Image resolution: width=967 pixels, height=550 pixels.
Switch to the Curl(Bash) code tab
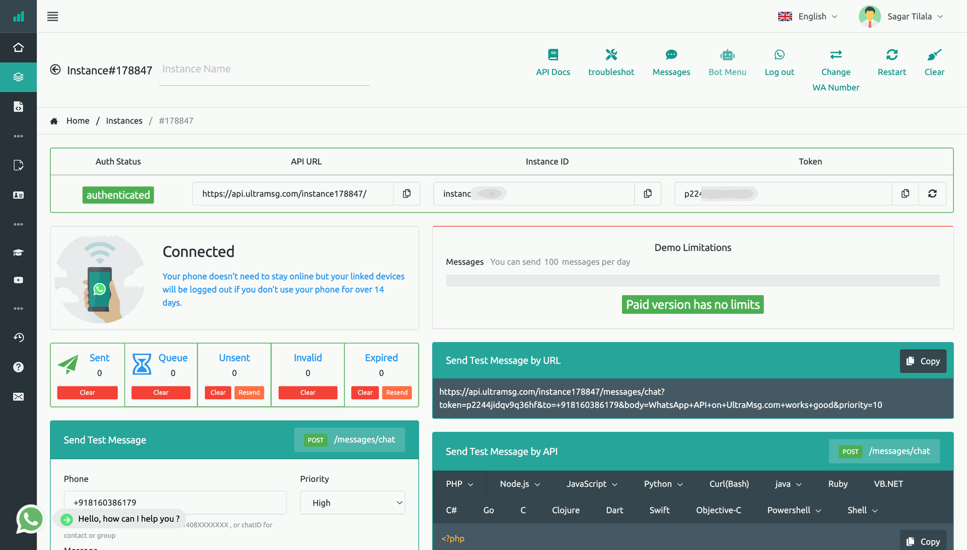coord(729,484)
